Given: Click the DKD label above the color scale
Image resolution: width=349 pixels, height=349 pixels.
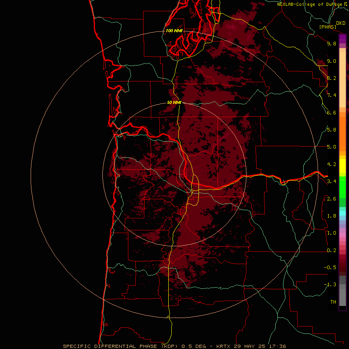Looking at the screenshot, I should (341, 23).
